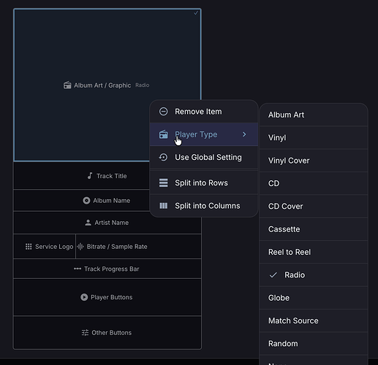Pick CD Cover from the submenu
Screen dimensions: 378x365
click(x=314, y=206)
